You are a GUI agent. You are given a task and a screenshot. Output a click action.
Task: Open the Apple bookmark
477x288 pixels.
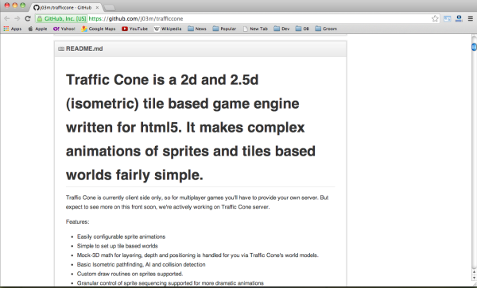[x=37, y=29]
